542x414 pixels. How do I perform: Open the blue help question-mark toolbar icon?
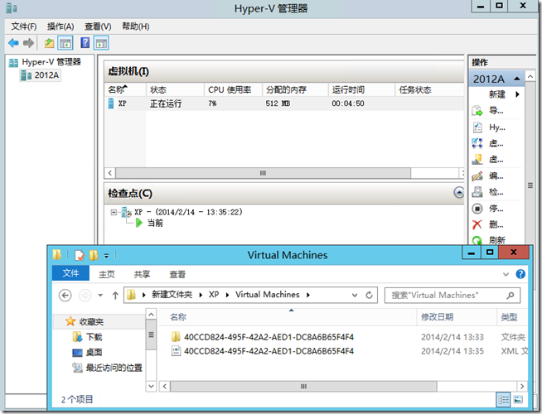pyautogui.click(x=85, y=43)
